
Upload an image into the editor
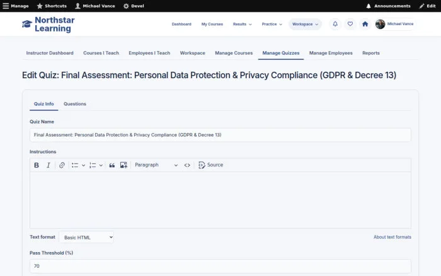123,165
